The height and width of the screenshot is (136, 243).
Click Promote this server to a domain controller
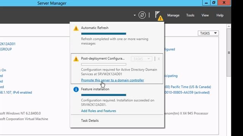112,80
